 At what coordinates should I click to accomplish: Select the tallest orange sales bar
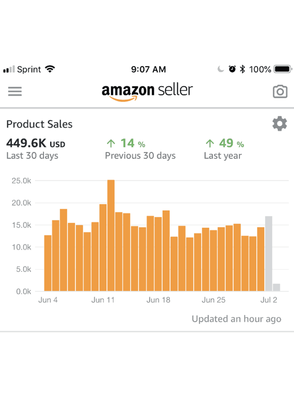[x=111, y=236]
